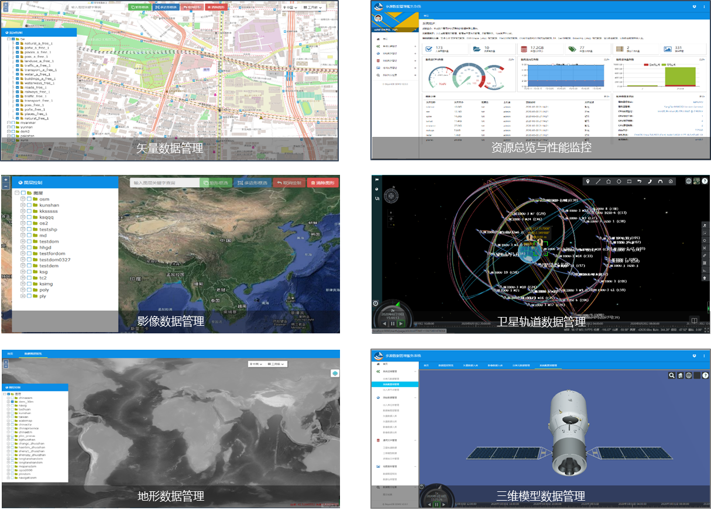Viewport: 711px width, 510px height.
Task: Zoom in with plus button on imagery map
Action: 6,180
